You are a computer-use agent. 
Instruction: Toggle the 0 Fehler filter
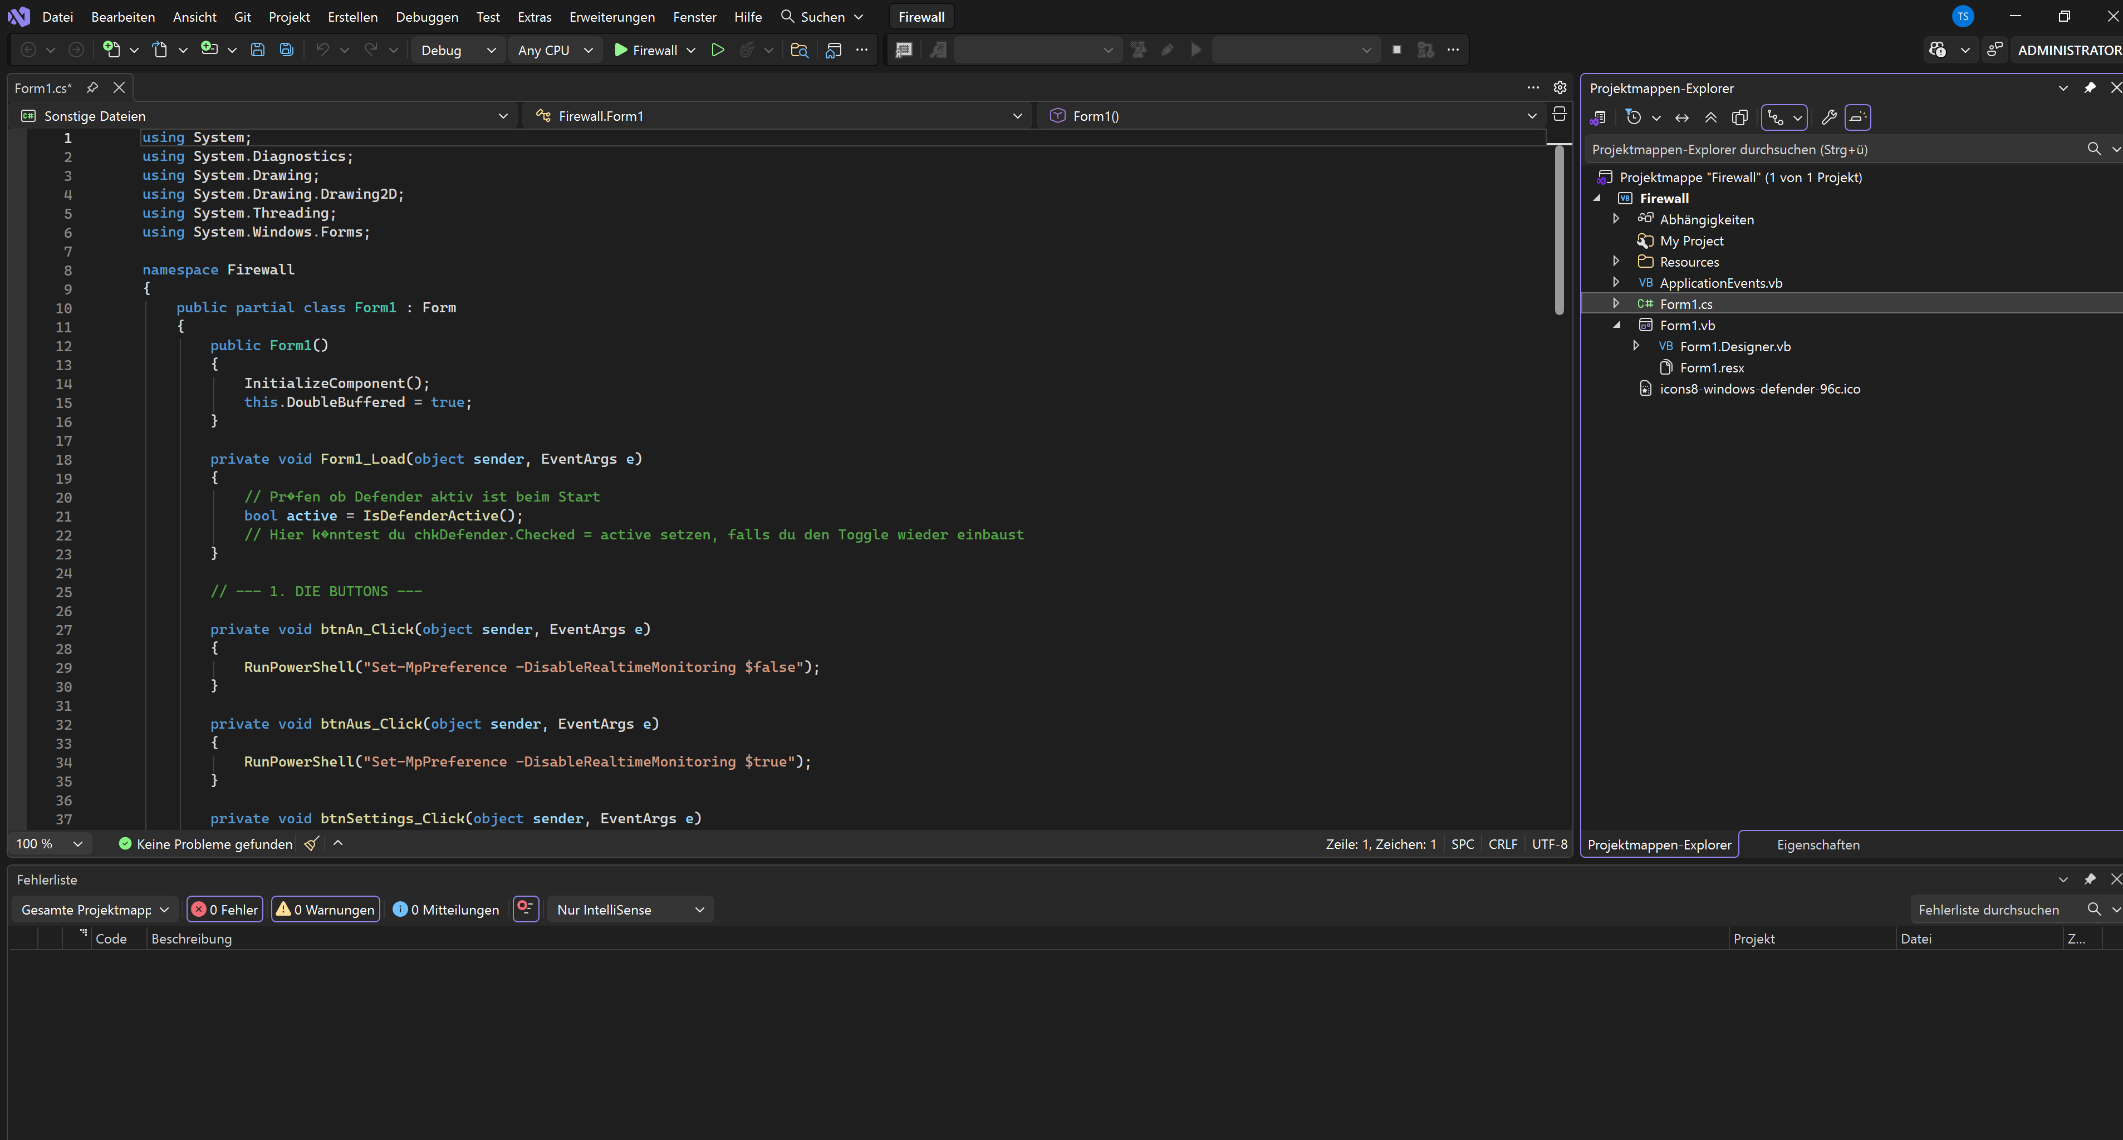pyautogui.click(x=225, y=910)
